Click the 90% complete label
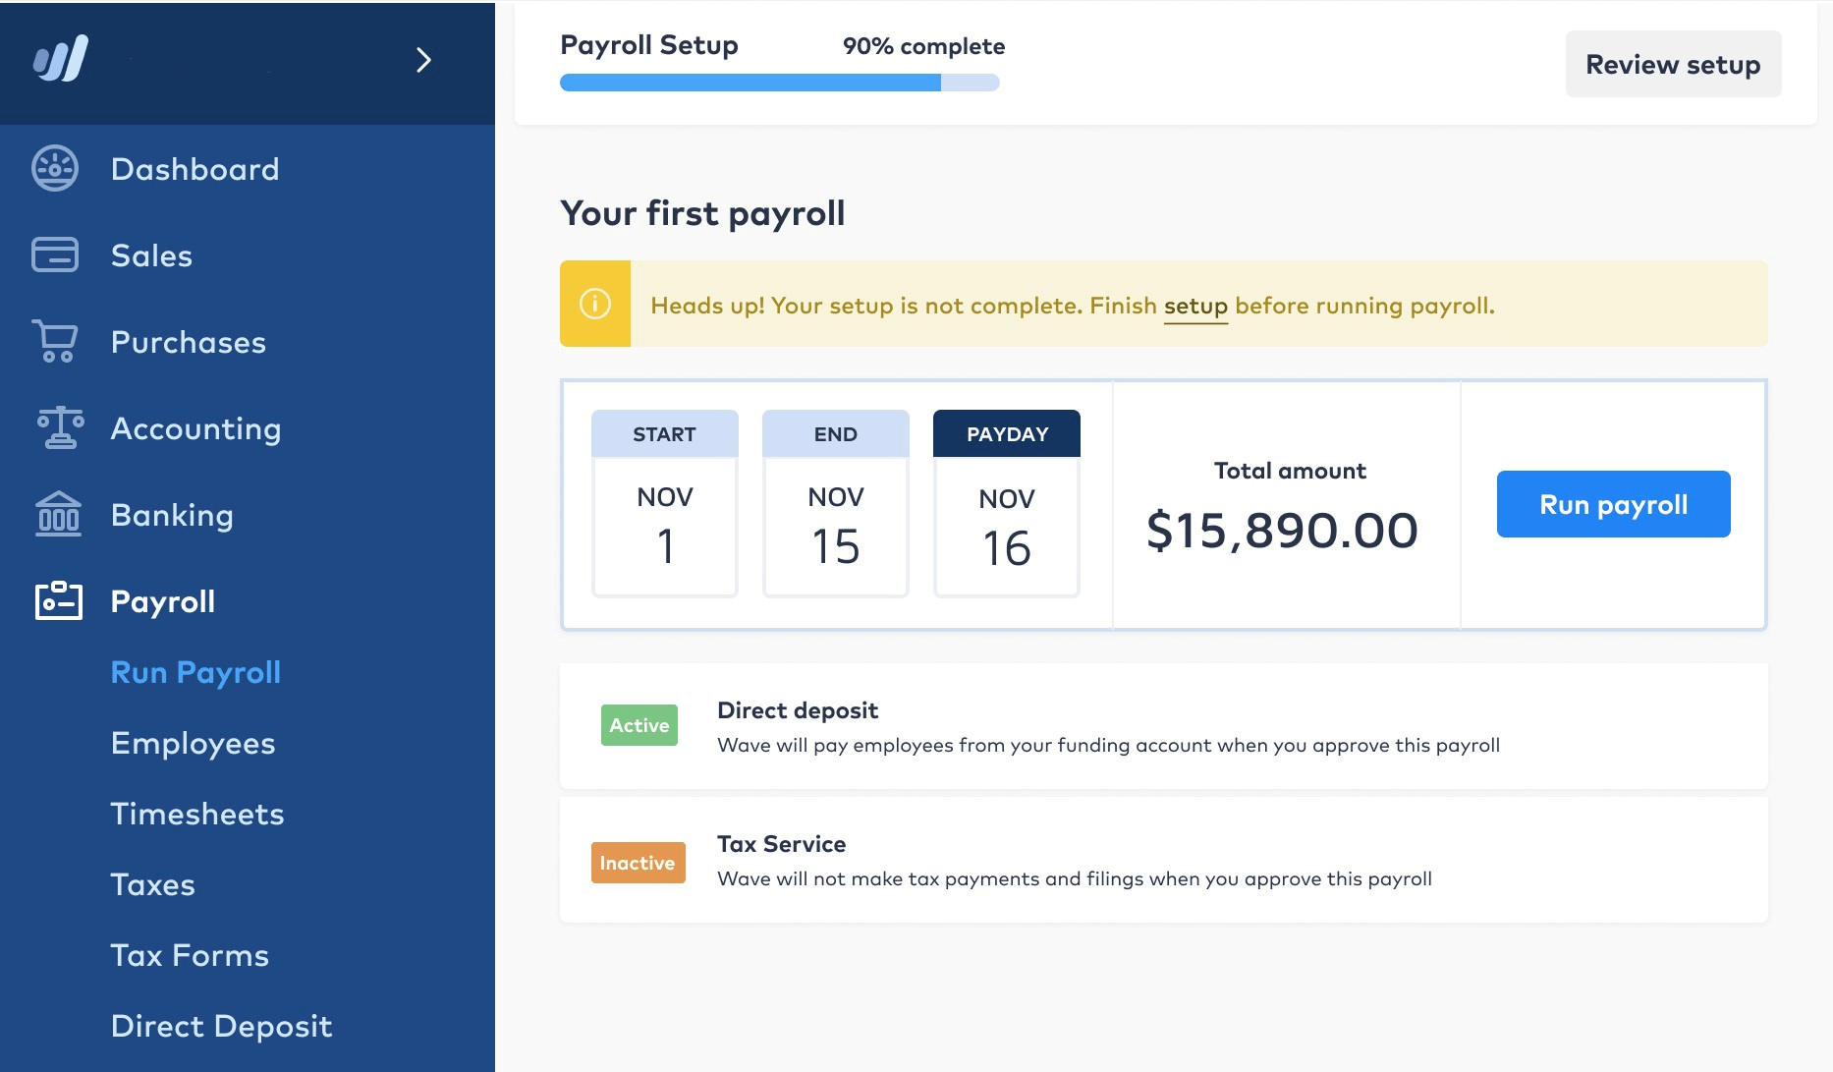1833x1072 pixels. (923, 46)
